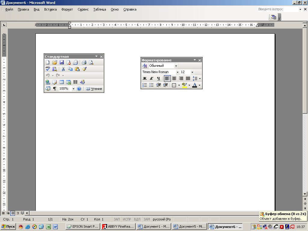Open Tables and Borders panel icon
This screenshot has height=231, width=308.
[55, 82]
